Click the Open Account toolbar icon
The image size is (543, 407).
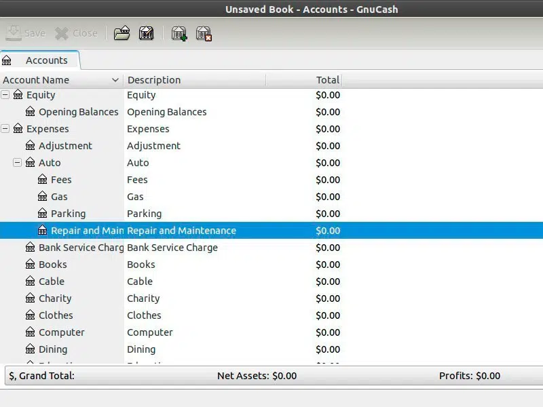tap(121, 33)
